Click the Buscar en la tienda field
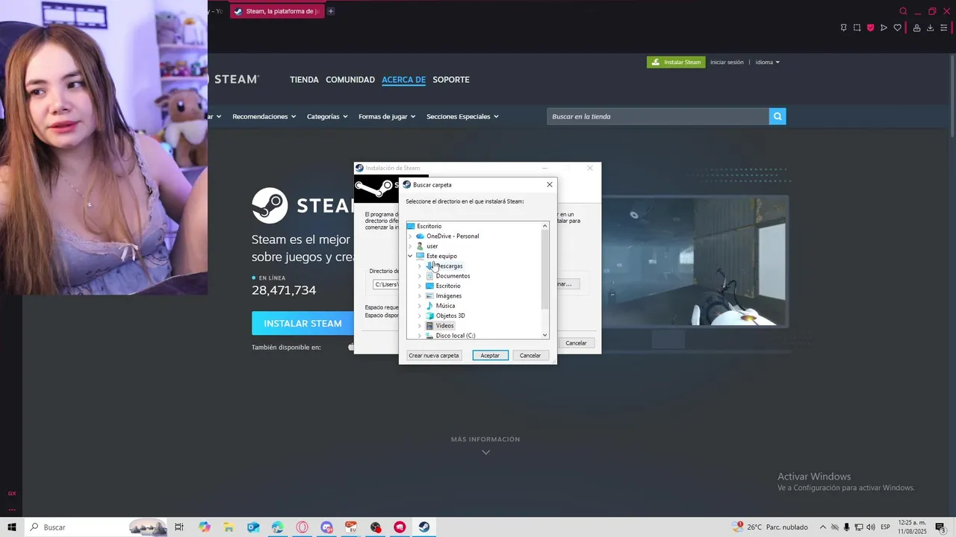Viewport: 956px width, 537px height. pyautogui.click(x=658, y=116)
